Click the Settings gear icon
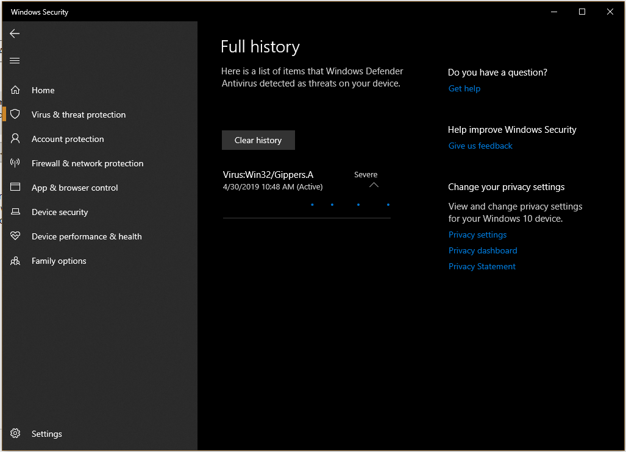Viewport: 626px width, 452px height. [x=15, y=433]
